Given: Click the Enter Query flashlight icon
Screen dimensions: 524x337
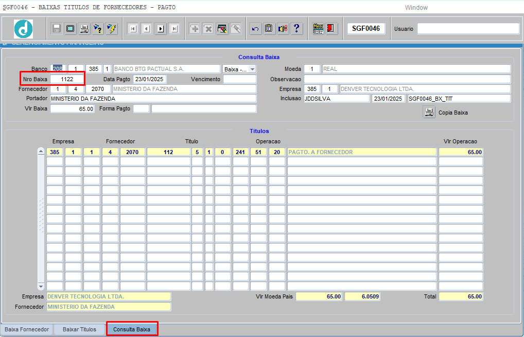Looking at the screenshot, I should (x=98, y=29).
